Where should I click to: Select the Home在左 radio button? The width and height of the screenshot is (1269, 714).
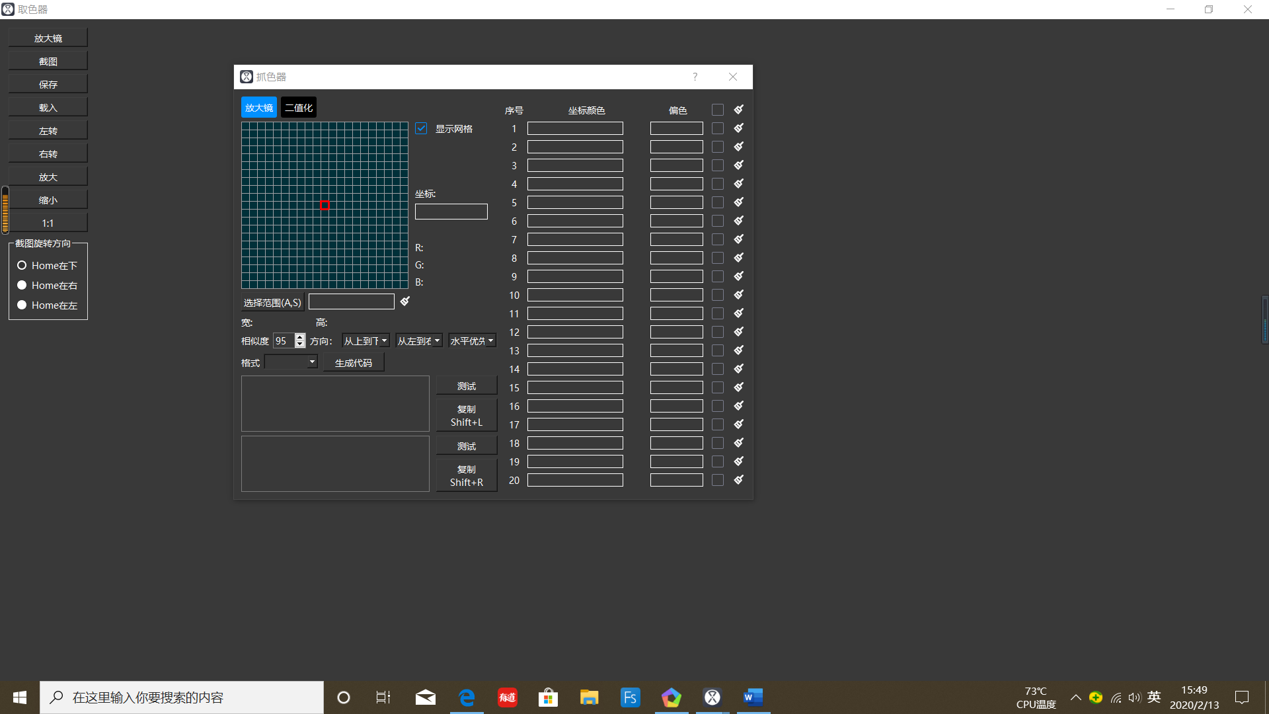click(x=22, y=305)
